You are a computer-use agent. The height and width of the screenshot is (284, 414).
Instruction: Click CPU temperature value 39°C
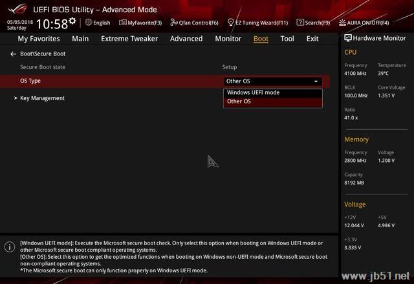pyautogui.click(x=383, y=74)
